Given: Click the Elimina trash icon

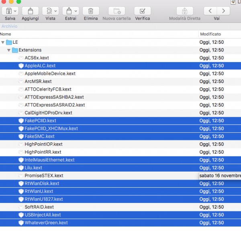Looking at the screenshot, I should (91, 11).
